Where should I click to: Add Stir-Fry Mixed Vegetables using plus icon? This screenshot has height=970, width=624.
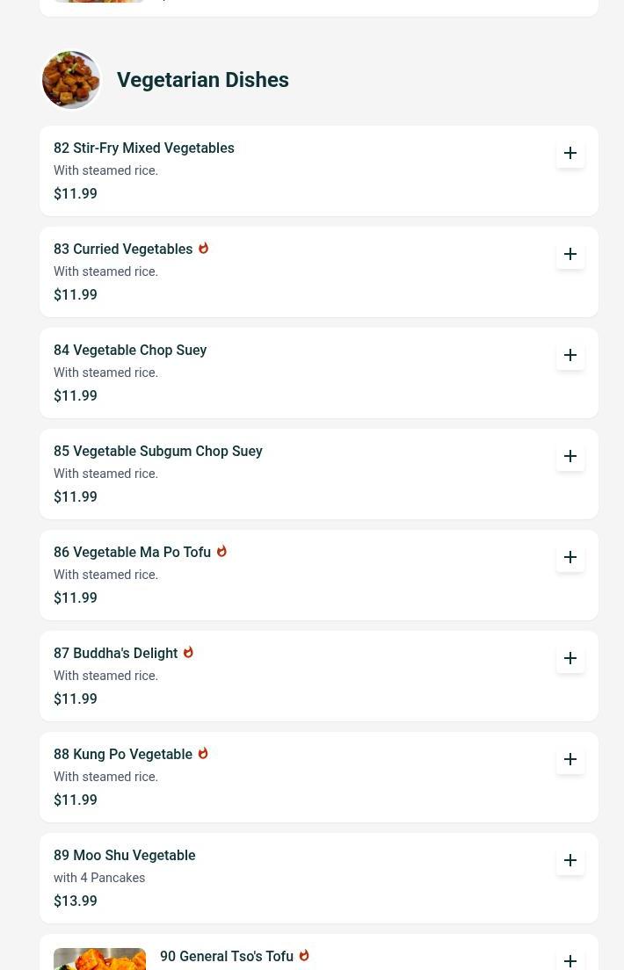(x=570, y=153)
